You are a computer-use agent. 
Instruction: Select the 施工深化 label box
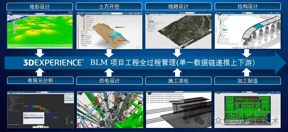click(178, 81)
